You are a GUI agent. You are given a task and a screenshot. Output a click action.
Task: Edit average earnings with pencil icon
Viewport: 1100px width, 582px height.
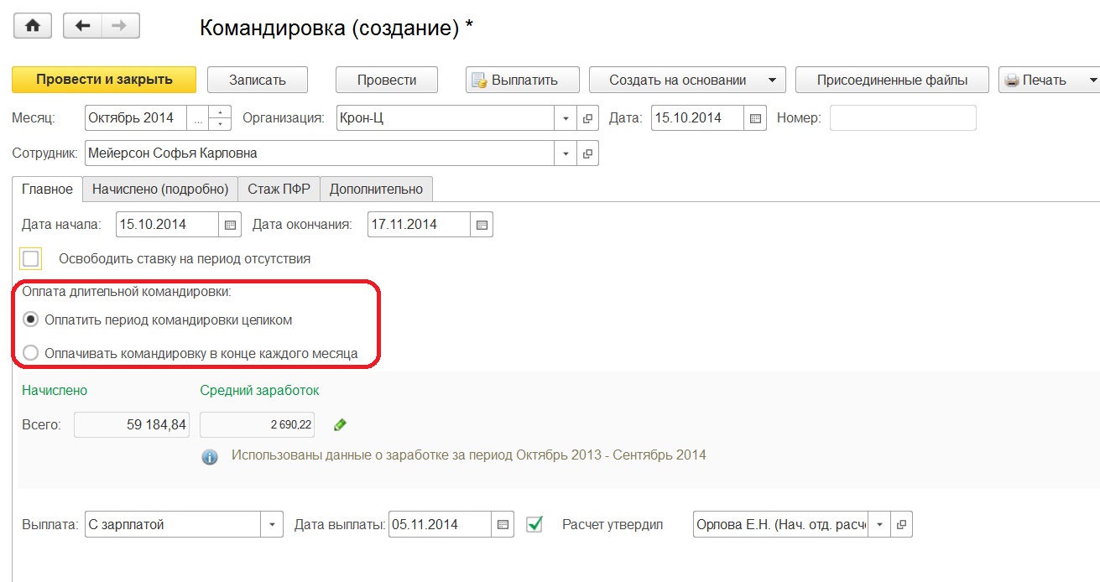[340, 425]
